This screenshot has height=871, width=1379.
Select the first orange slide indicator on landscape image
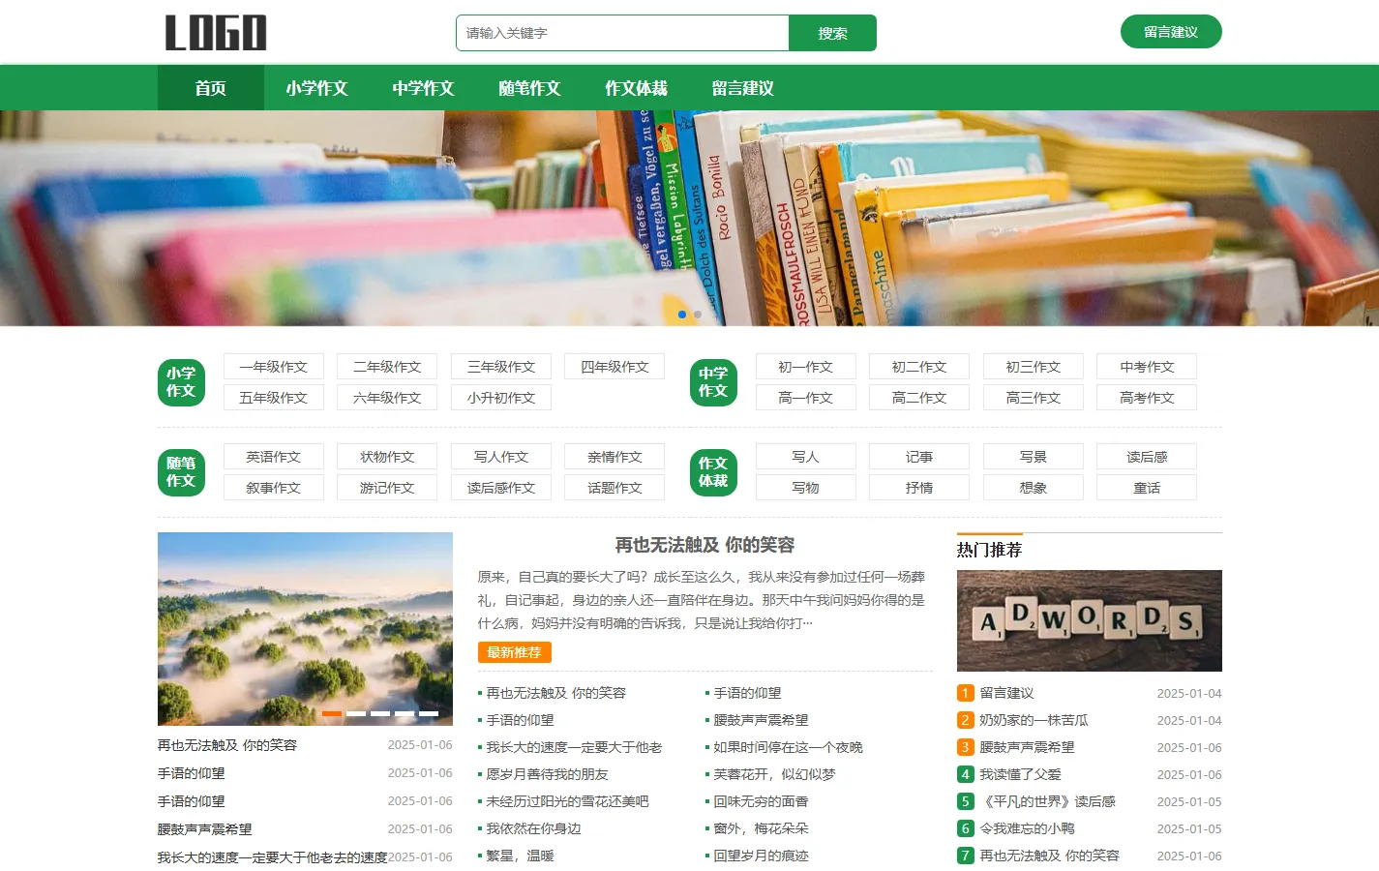point(332,714)
